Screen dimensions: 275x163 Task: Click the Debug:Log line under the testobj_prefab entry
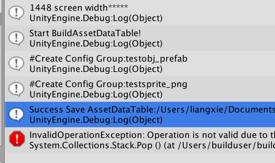[x=96, y=69]
